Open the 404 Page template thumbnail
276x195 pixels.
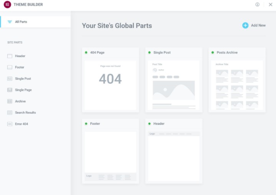pos(110,85)
